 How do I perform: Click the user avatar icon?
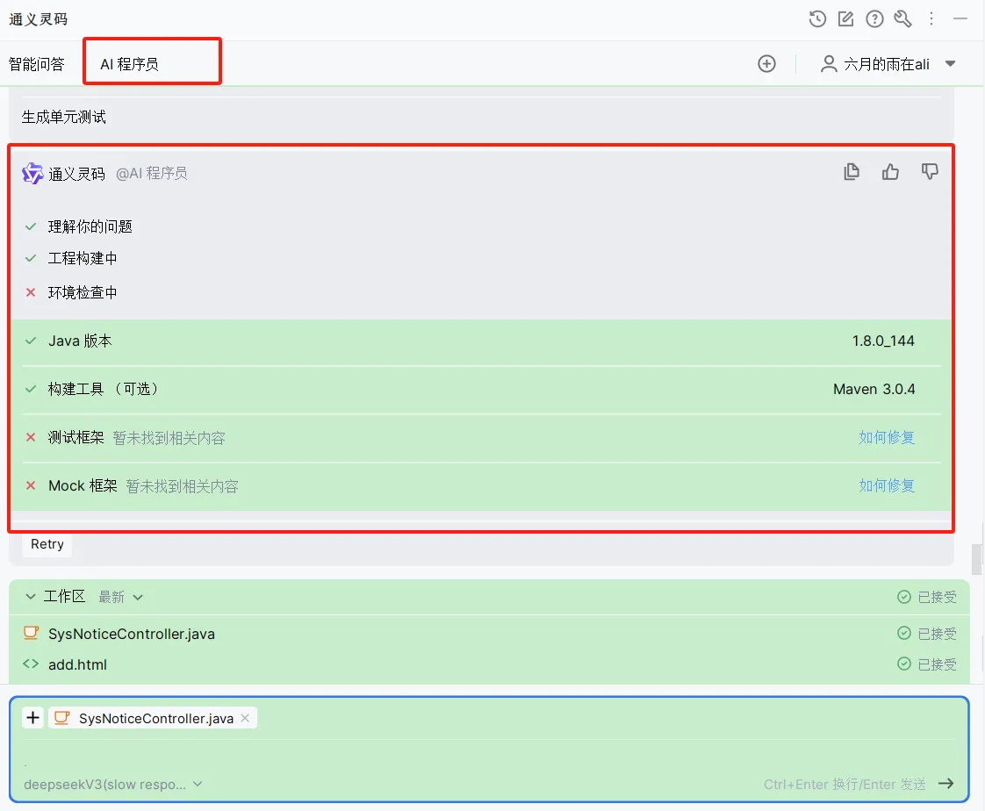click(829, 63)
